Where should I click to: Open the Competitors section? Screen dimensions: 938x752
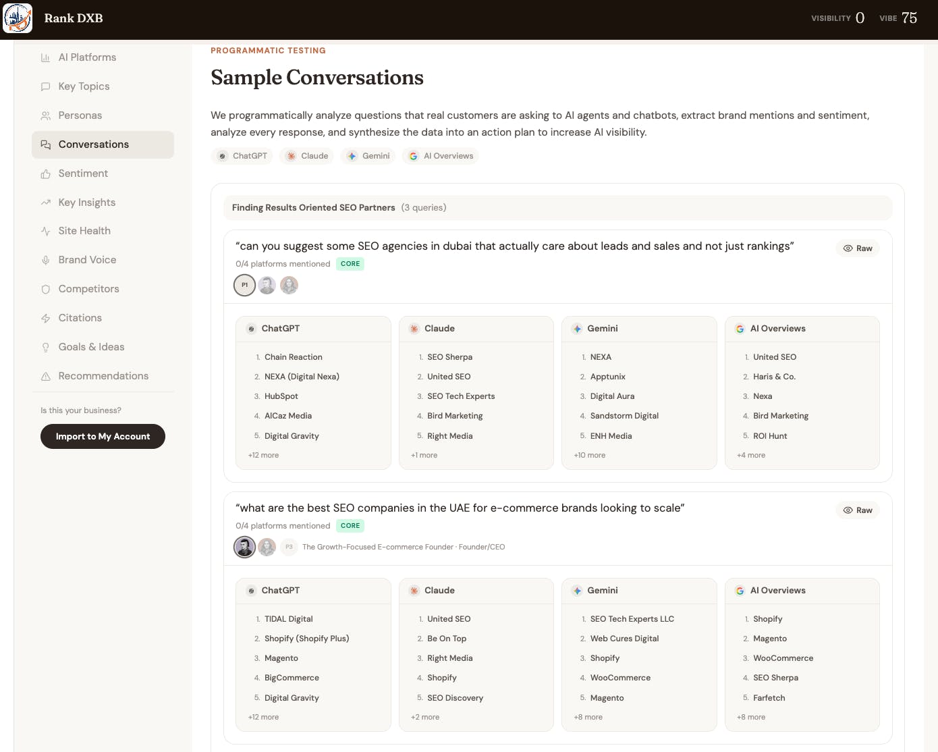point(103,289)
